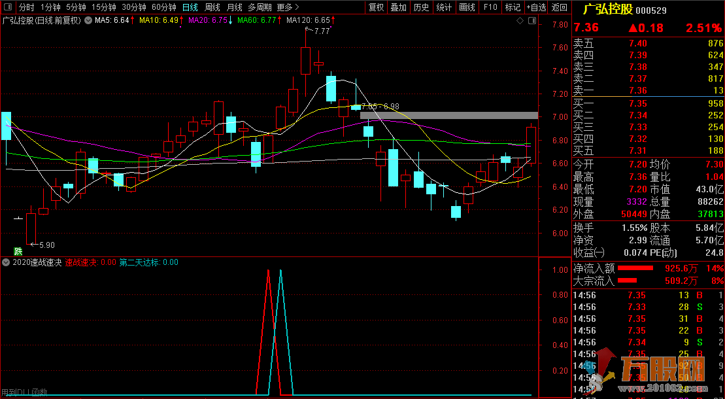
Task: Click the stock name 广弘控股 header
Action: pyautogui.click(x=607, y=10)
